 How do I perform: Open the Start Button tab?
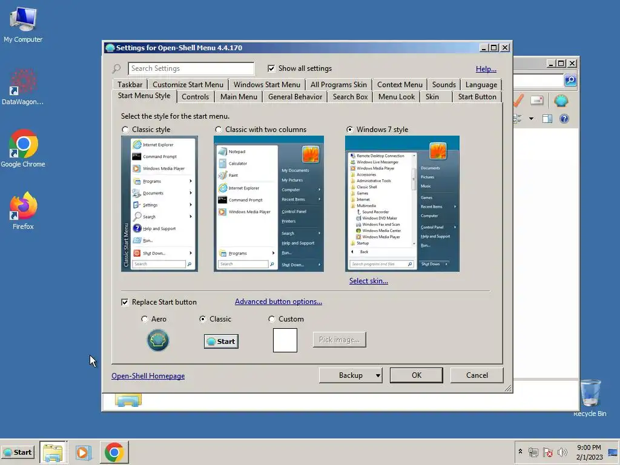coord(477,97)
